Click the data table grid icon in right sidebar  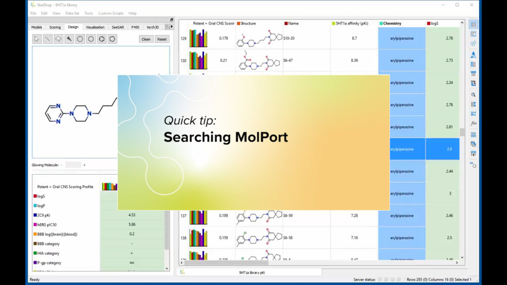click(473, 25)
